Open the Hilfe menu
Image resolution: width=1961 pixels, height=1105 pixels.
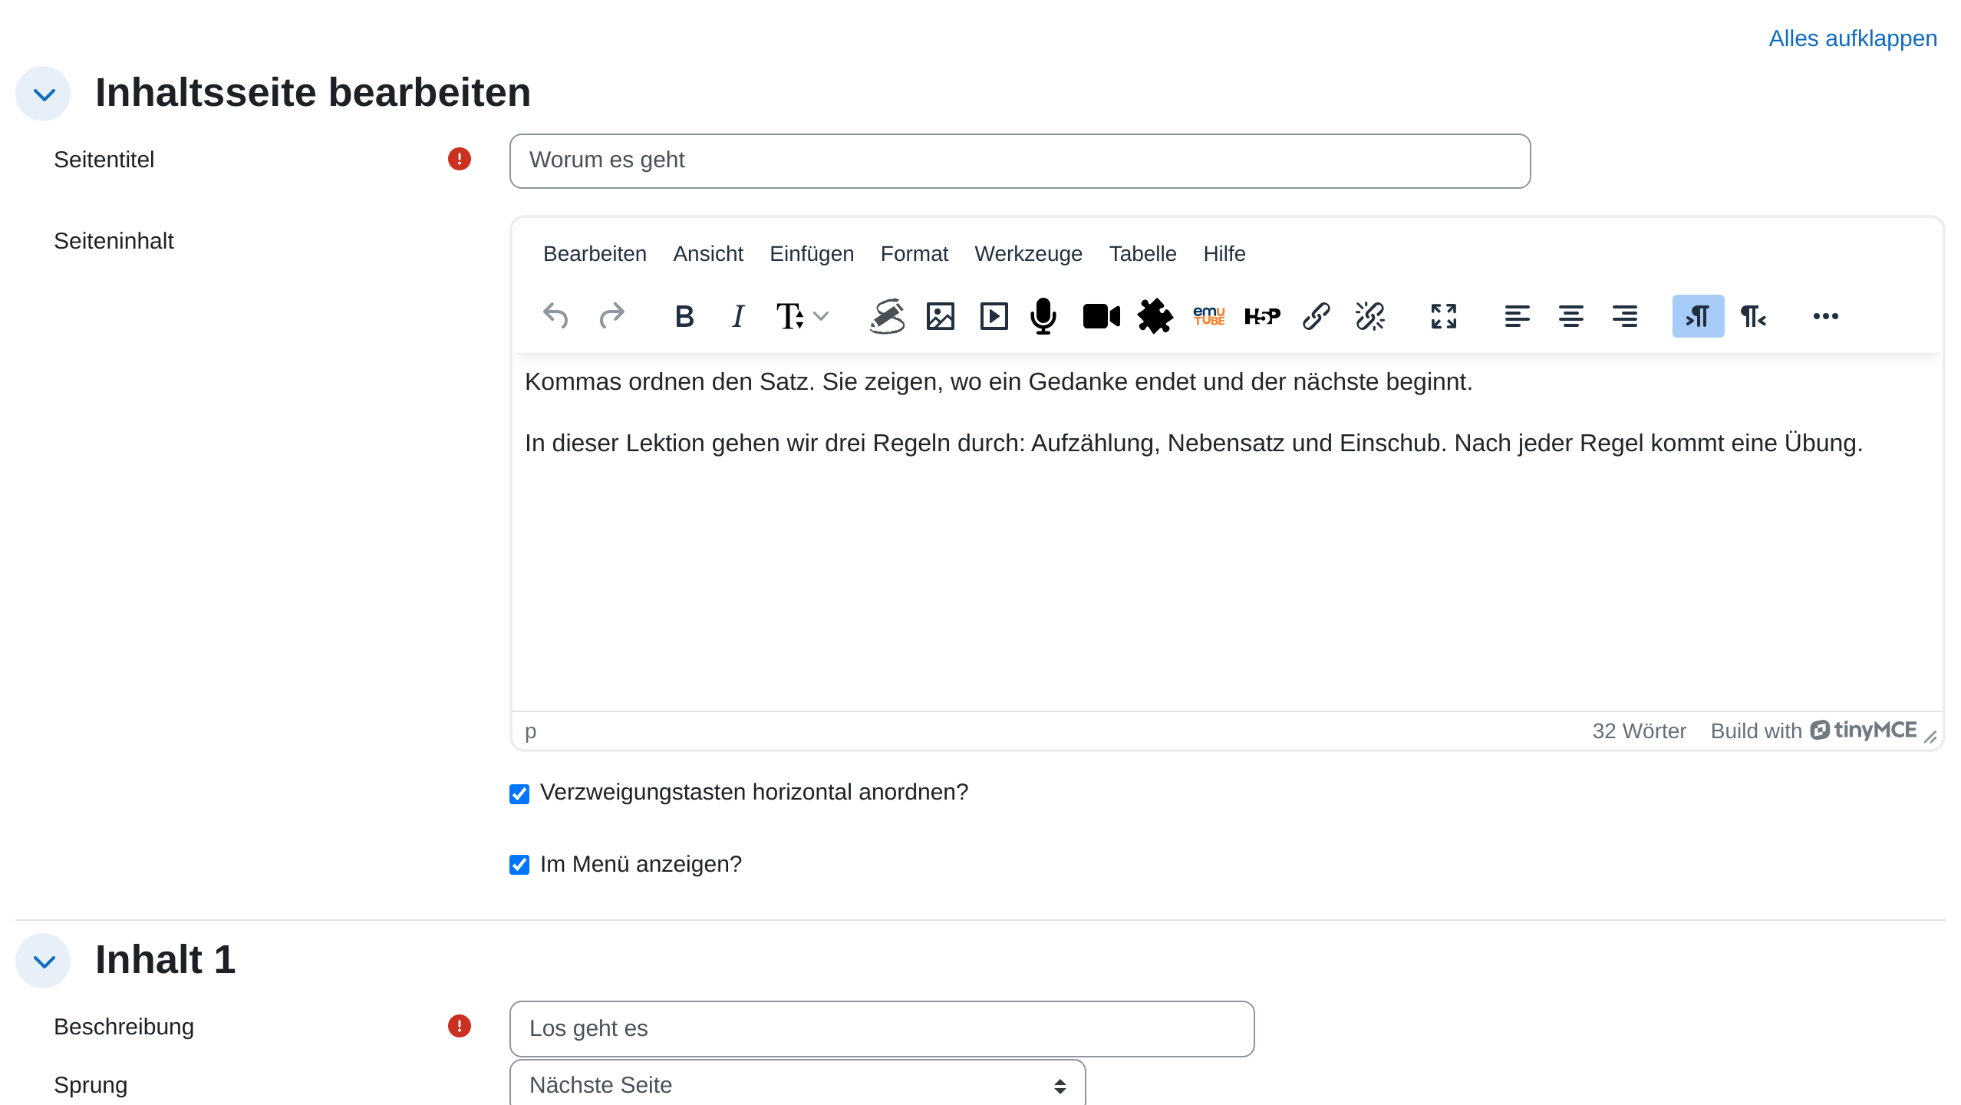(x=1224, y=254)
